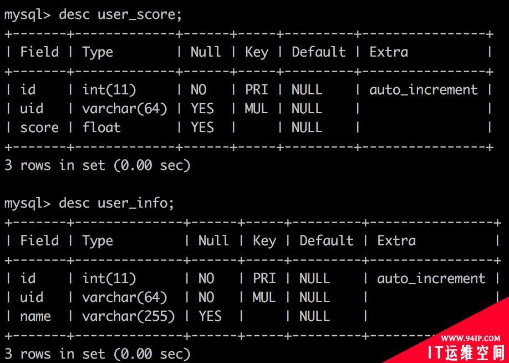Click the 'desc user_info;' command text
The image size is (509, 363).
pyautogui.click(x=116, y=204)
